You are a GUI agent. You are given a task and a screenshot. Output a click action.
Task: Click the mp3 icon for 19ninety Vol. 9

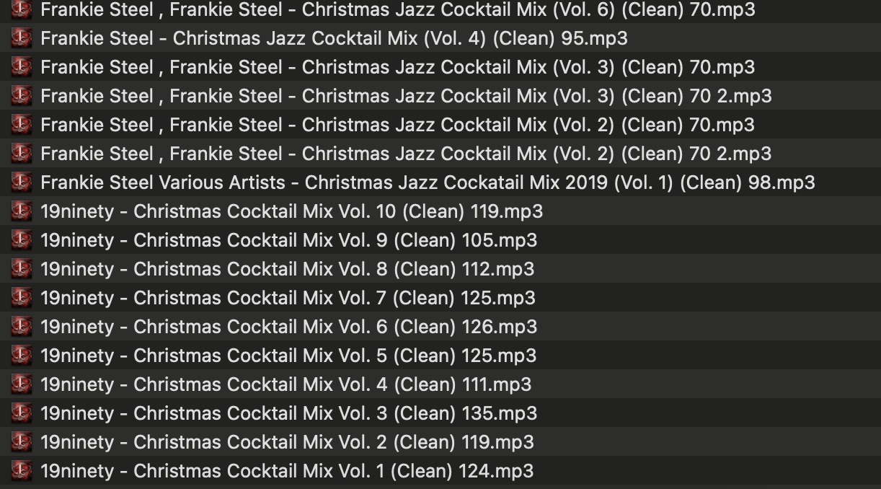[x=22, y=240]
